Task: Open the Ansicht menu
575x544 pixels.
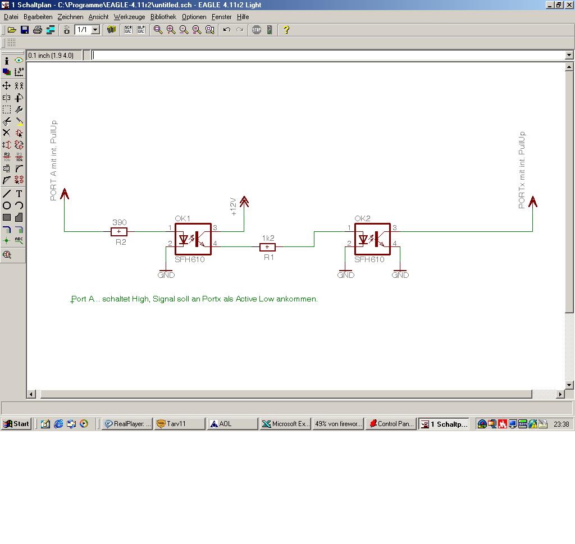Action: click(98, 17)
